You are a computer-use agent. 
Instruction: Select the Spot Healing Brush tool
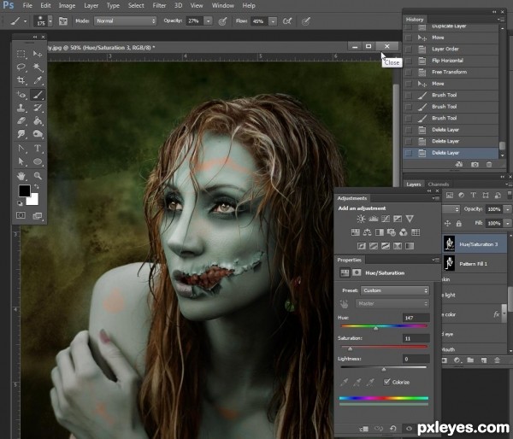21,95
